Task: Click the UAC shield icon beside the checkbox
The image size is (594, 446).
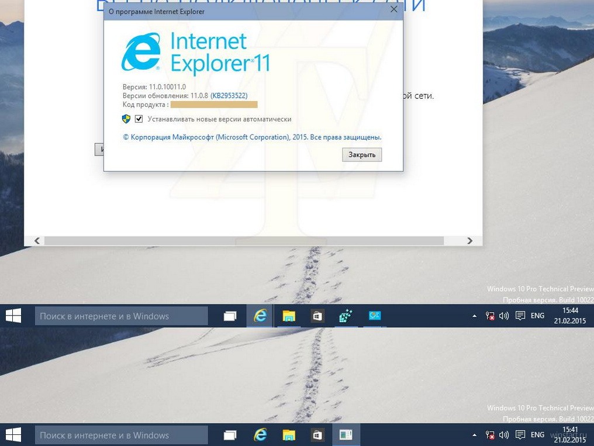Action: [126, 119]
